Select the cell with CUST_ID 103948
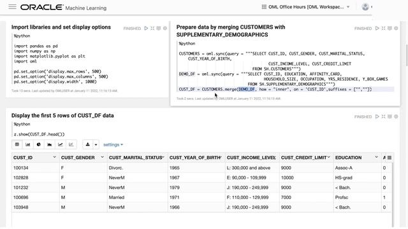Viewport: 408px width, 229px height. tap(36, 207)
